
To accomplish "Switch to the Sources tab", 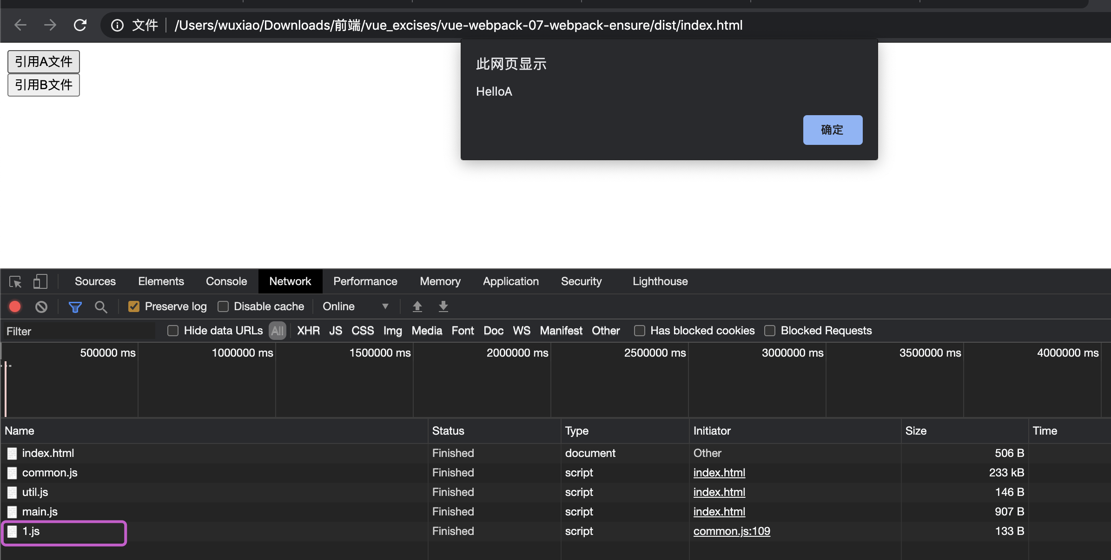I will (95, 280).
